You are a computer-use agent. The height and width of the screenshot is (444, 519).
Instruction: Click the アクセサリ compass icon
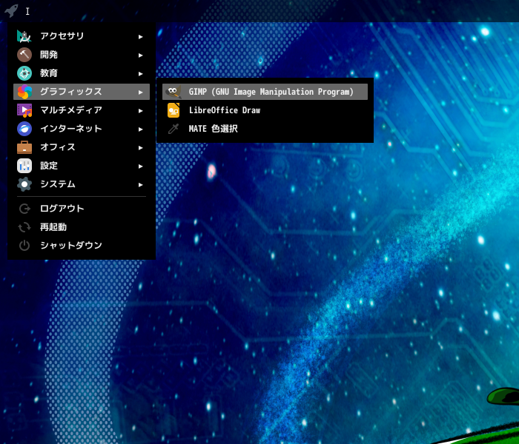(24, 36)
